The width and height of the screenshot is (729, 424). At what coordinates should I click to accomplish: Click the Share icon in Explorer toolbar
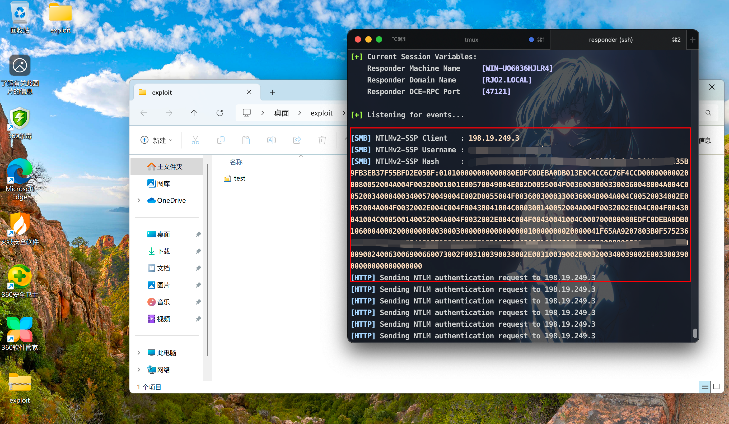(297, 140)
